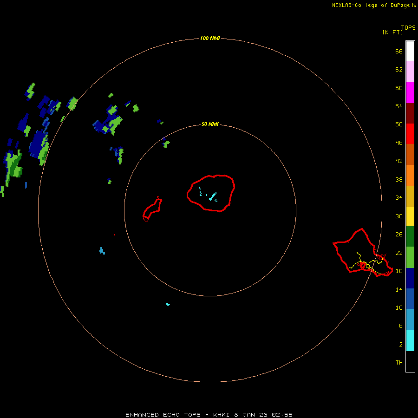Click the '50 NMI' range ring label
The width and height of the screenshot is (418, 418).
coord(210,124)
